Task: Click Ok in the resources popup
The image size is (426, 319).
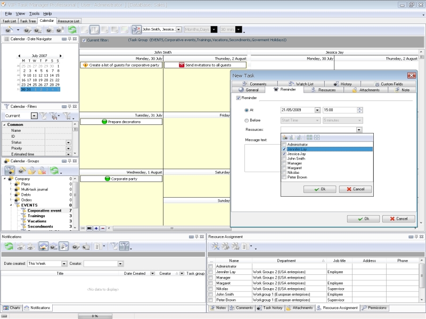Action: point(320,189)
